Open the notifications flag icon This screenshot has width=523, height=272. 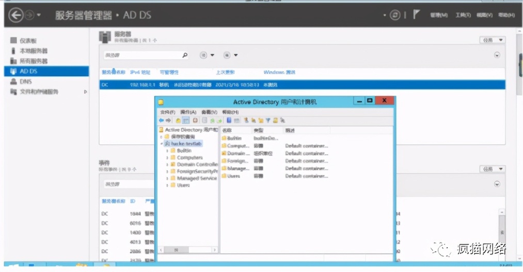tap(416, 14)
